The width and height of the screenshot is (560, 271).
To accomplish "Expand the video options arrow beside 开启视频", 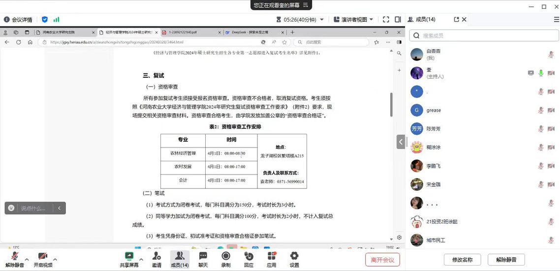I will click(x=55, y=260).
